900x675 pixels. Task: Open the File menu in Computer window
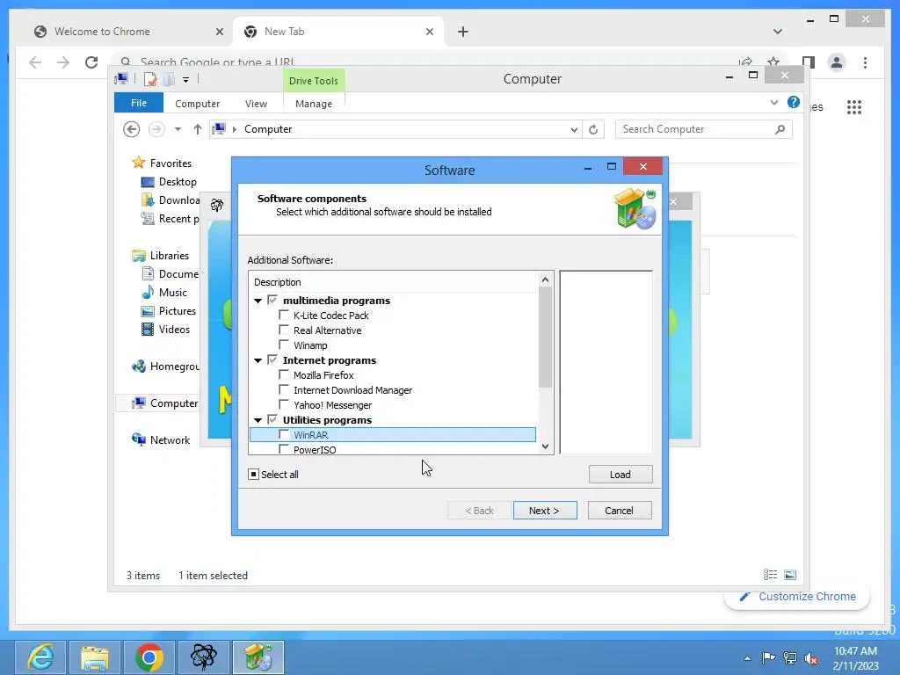coord(139,103)
